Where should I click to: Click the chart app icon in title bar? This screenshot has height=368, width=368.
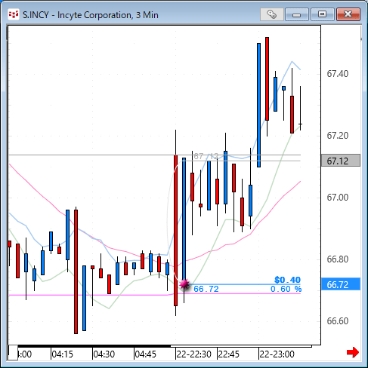coord(13,14)
